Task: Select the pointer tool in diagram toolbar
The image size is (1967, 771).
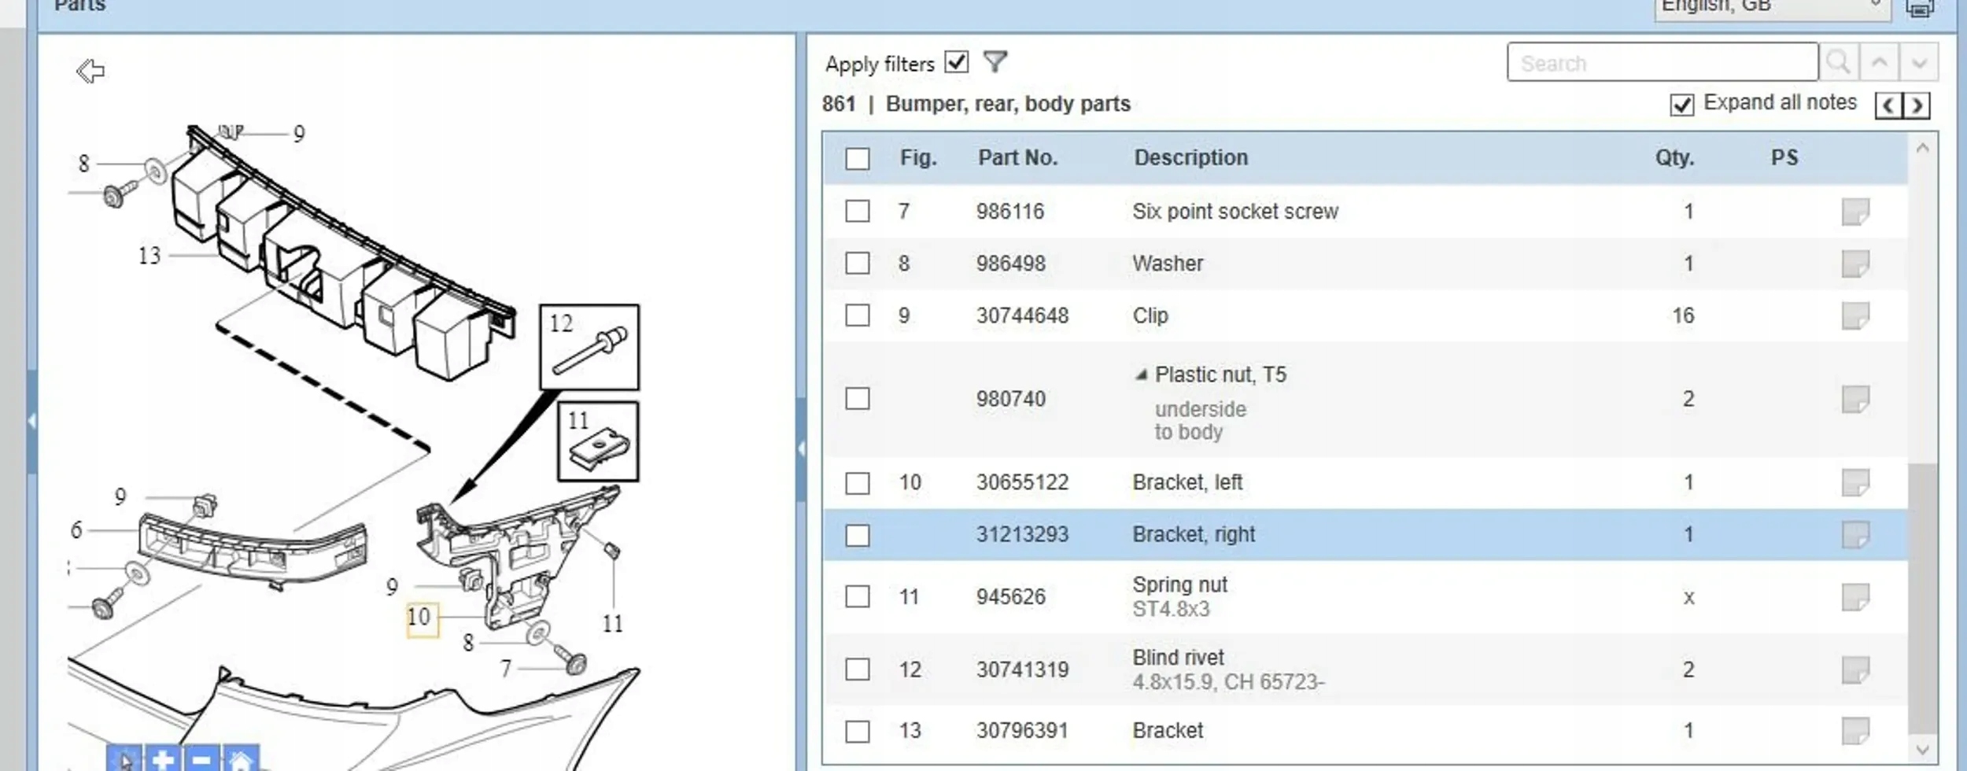Action: pyautogui.click(x=125, y=760)
